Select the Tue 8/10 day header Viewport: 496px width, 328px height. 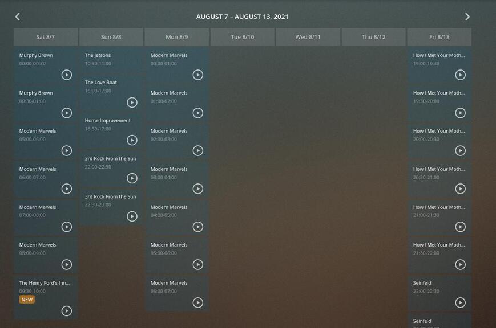(x=243, y=37)
